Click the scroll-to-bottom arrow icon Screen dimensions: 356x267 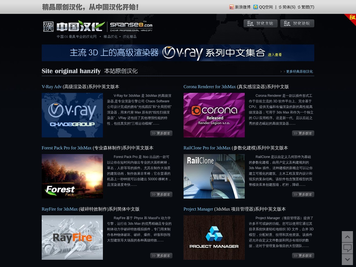(347, 259)
